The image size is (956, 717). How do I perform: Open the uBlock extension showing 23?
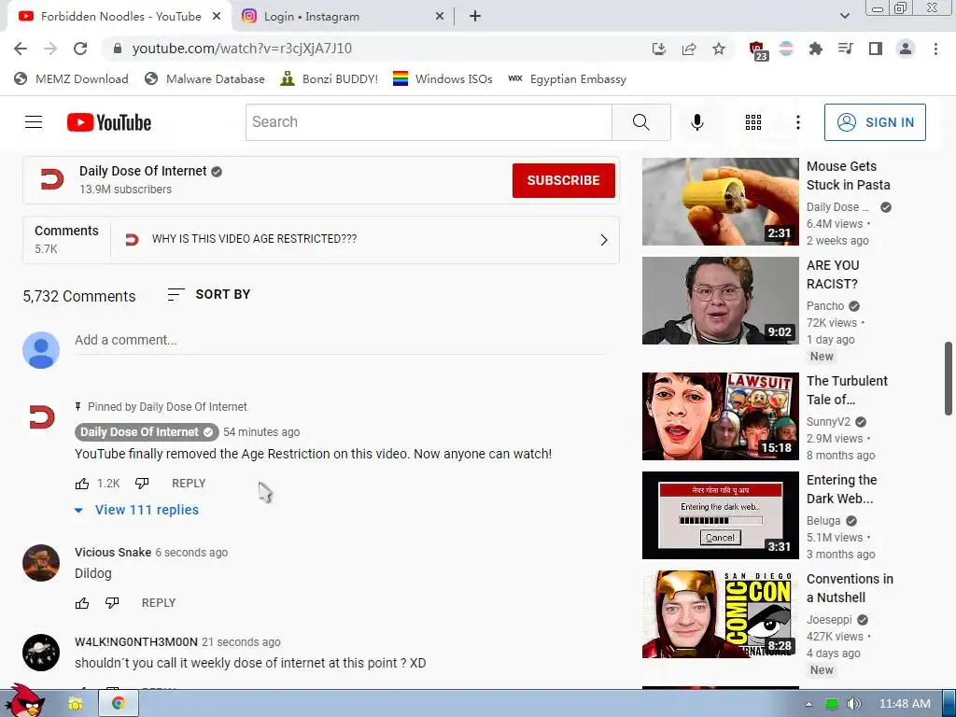click(x=758, y=50)
